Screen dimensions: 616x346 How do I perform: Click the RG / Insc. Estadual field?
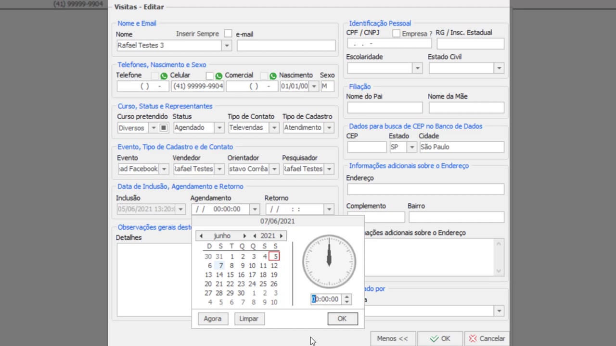pos(470,44)
